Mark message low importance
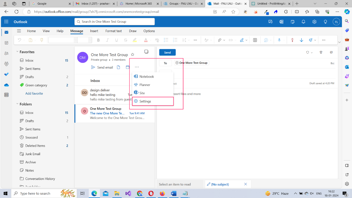Viewport: 352px width, 198px height. [301, 40]
